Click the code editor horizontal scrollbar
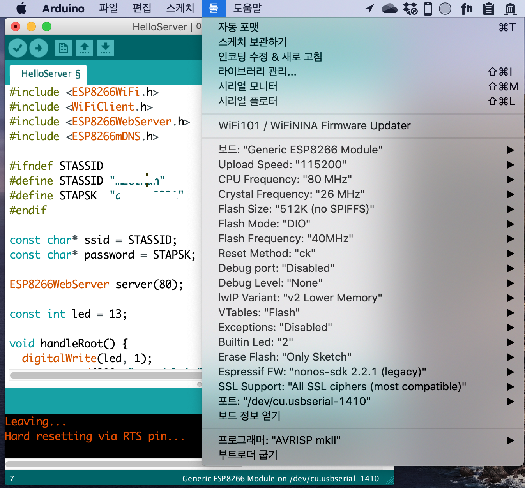The height and width of the screenshot is (488, 525). click(x=106, y=375)
